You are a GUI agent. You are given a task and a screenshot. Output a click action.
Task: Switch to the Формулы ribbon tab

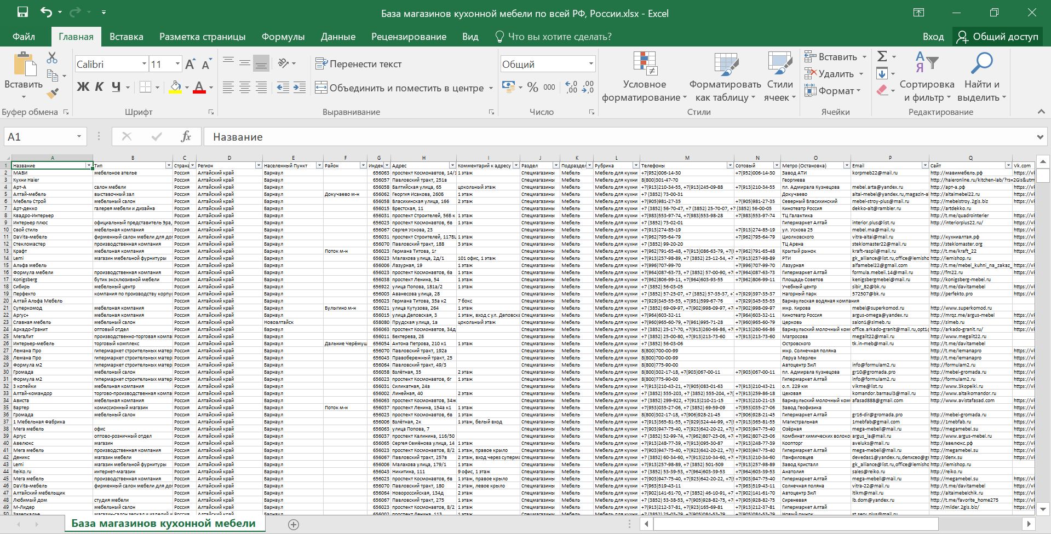283,37
